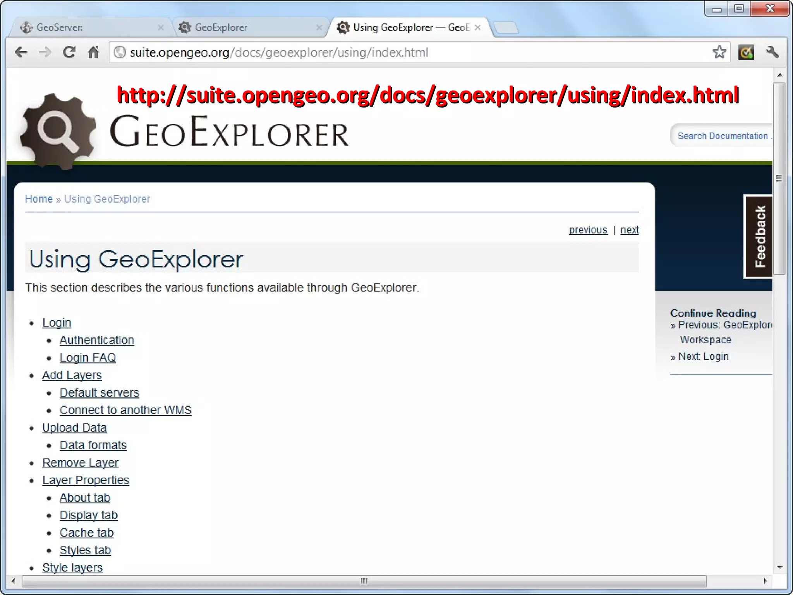The image size is (793, 595).
Task: Click the browser forward arrow
Action: (45, 52)
